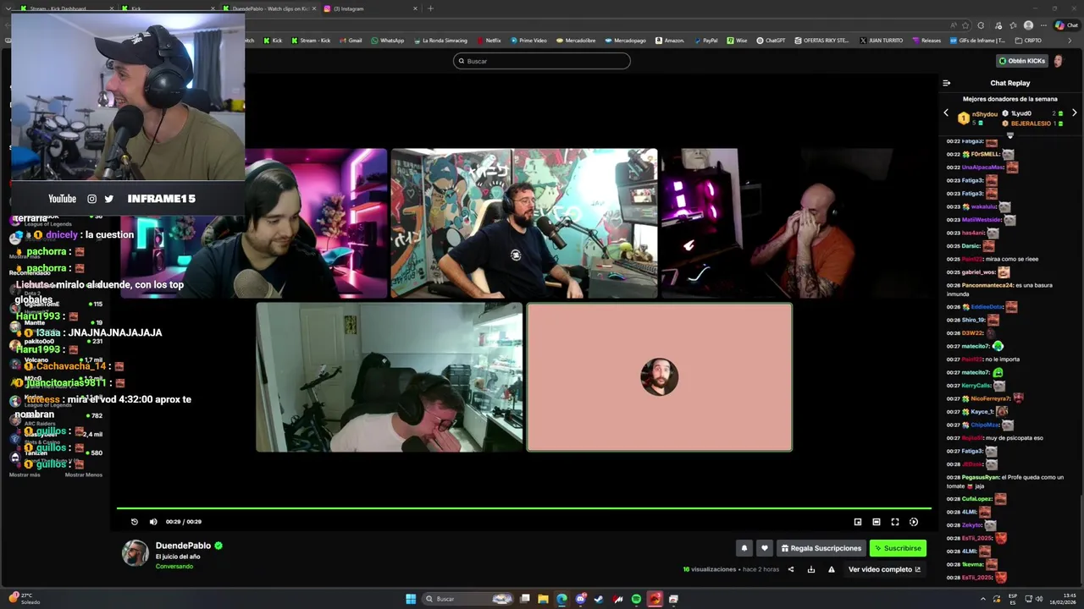Open playback settings icon at player's right end
The width and height of the screenshot is (1084, 609).
[x=914, y=522]
